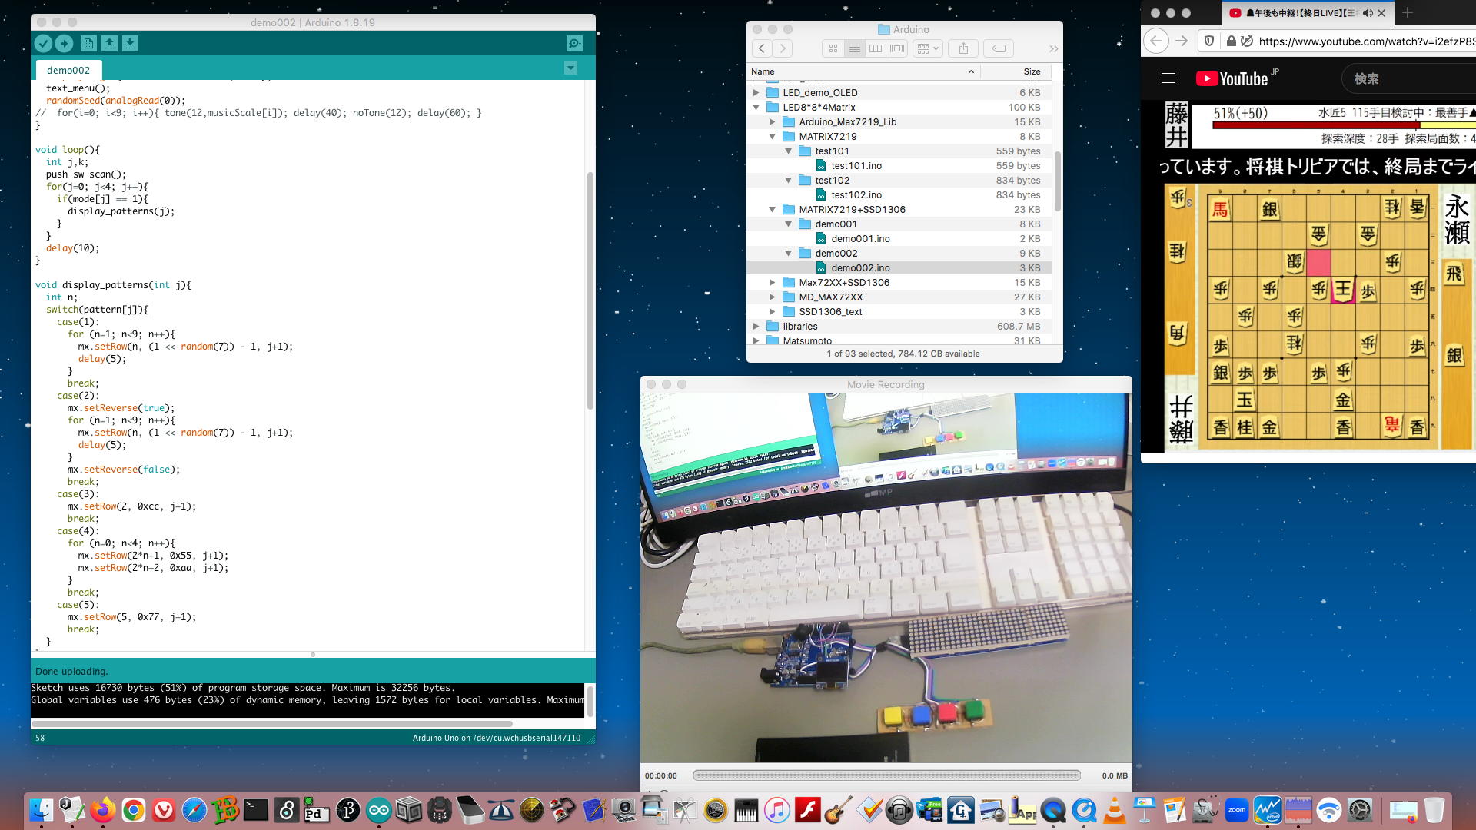Open YouTube hamburger guide menu
Image resolution: width=1476 pixels, height=830 pixels.
point(1168,78)
